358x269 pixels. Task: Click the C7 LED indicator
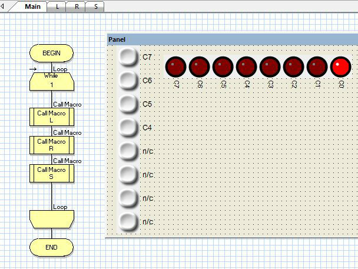click(176, 67)
